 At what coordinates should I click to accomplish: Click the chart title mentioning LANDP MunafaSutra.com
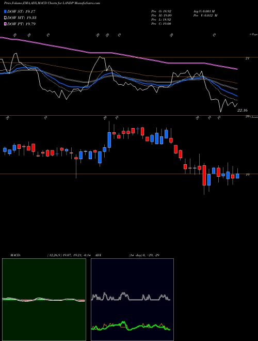point(52,3)
